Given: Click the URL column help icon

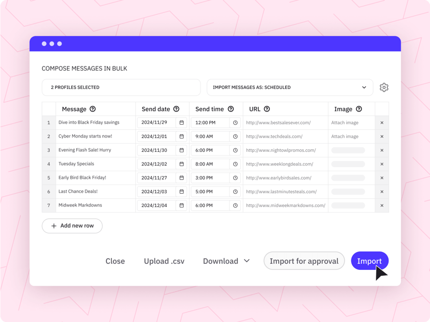Looking at the screenshot, I should 267,109.
